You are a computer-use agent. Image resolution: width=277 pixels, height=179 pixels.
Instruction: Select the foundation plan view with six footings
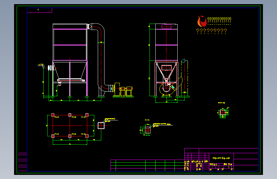click(71, 125)
